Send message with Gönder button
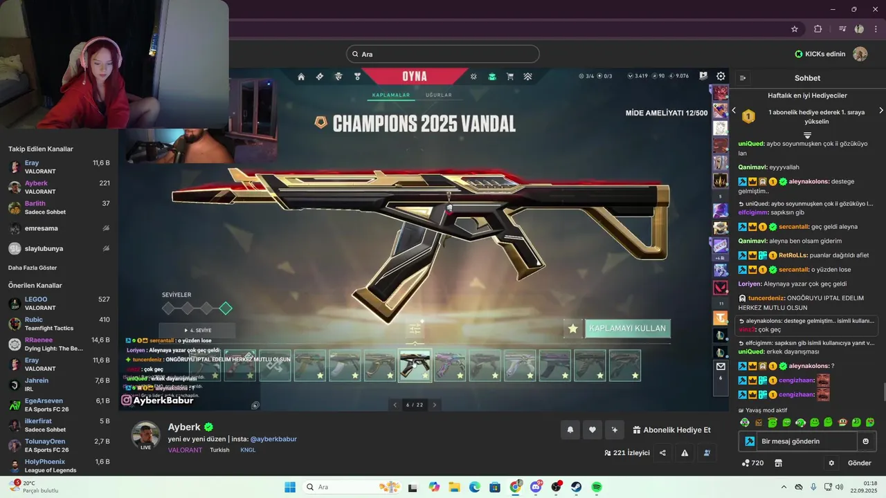The width and height of the screenshot is (886, 498). [860, 463]
